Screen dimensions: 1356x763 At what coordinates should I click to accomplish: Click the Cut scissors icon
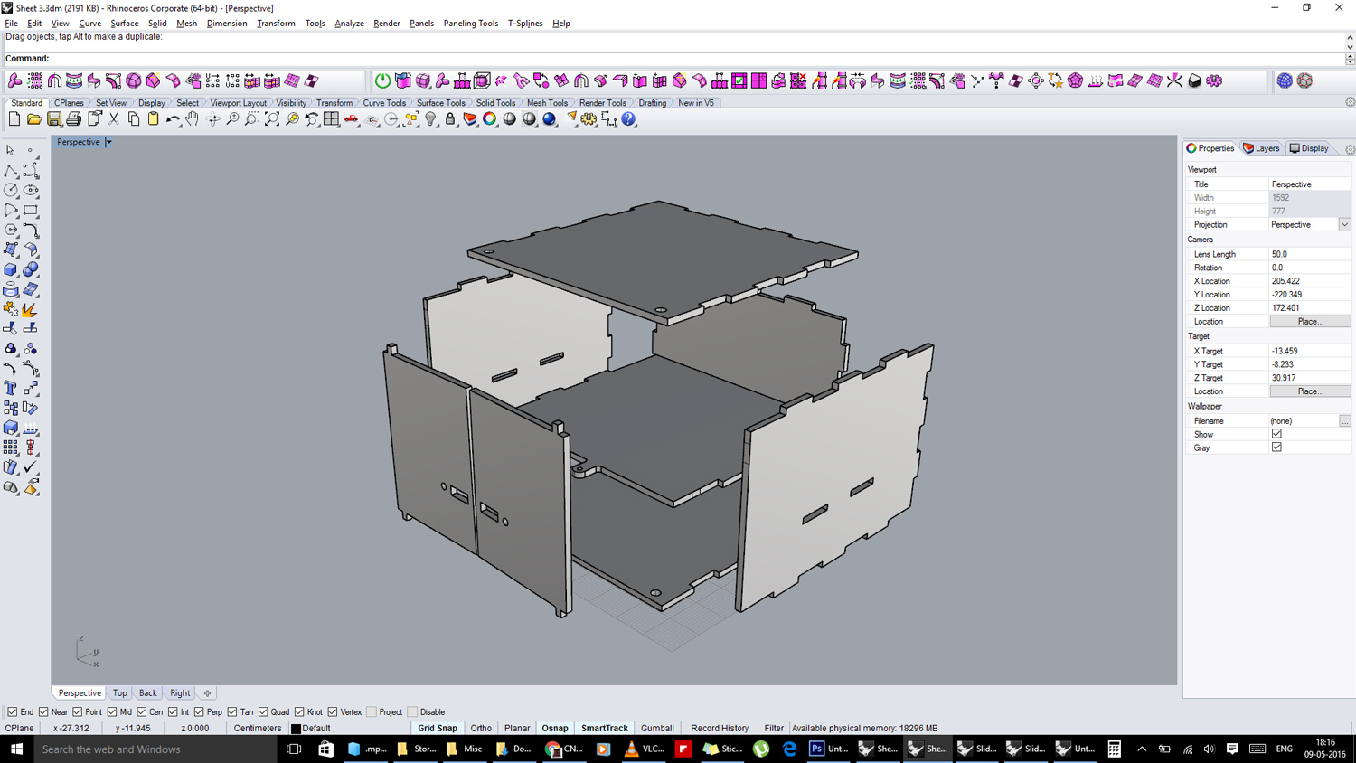pyautogui.click(x=114, y=119)
